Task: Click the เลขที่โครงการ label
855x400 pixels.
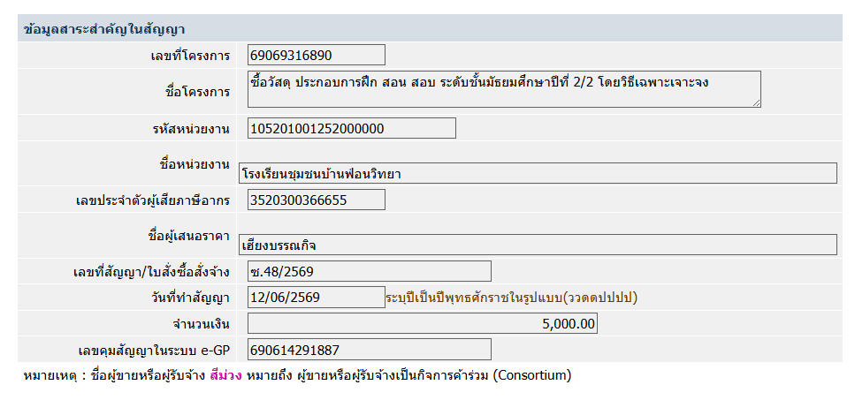Action: coord(190,56)
